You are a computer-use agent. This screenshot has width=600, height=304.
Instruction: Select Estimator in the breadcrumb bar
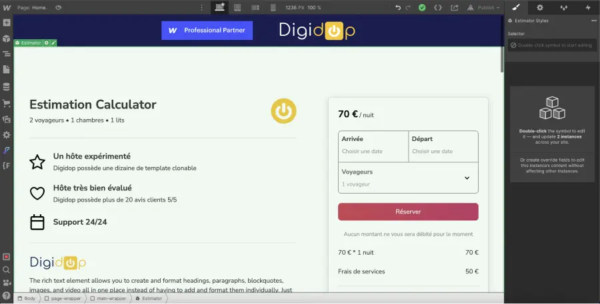pos(149,298)
